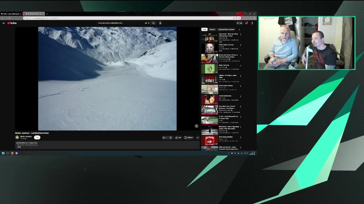The width and height of the screenshot is (364, 204).
Task: Open options for Tulaan maleamaan video
Action: [241, 96]
